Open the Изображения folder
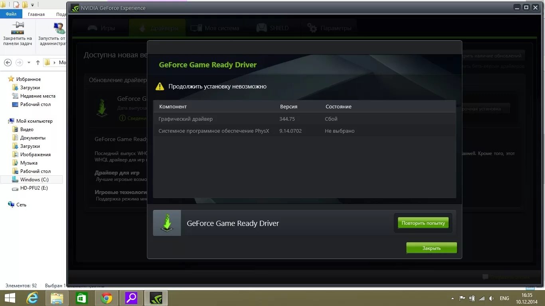Screen dimensions: 545x306 (35, 155)
